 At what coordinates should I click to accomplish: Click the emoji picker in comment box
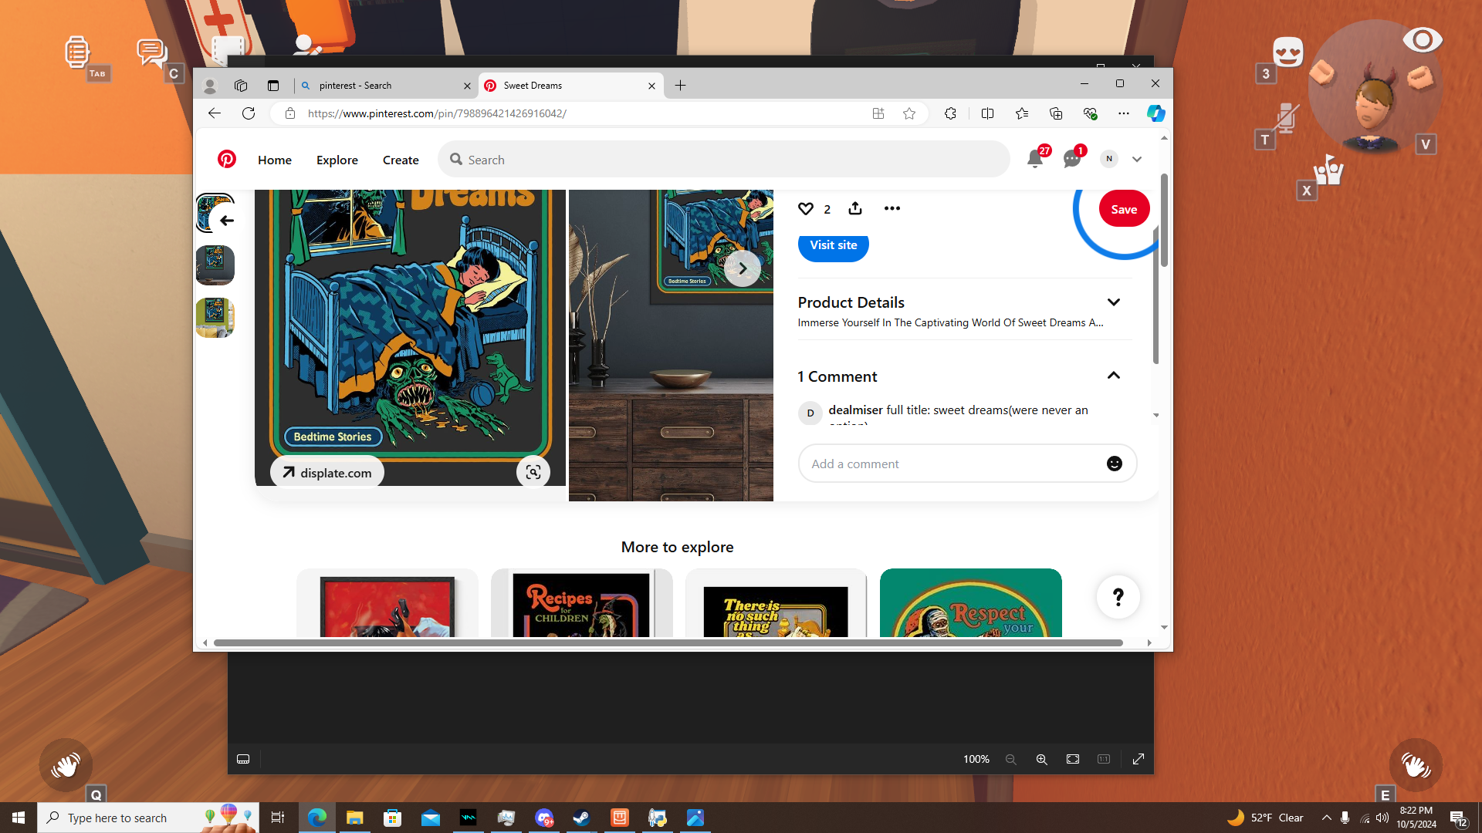coord(1114,464)
